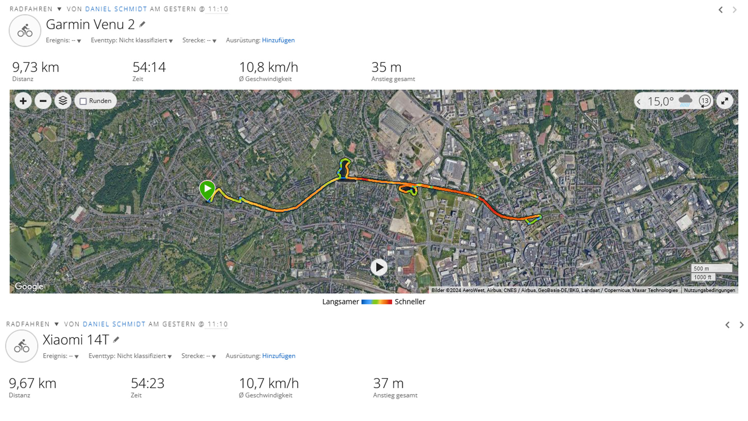The height and width of the screenshot is (421, 748).
Task: Zoom in on the map with plus button
Action: point(23,101)
